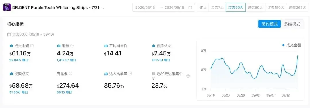Viewport: 310px width, 108px height.
Task: Click the $1.96万 每日 daily video text
Action: 19,92
